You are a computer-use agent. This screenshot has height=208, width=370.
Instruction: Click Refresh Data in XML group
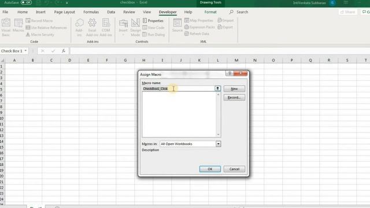point(197,34)
